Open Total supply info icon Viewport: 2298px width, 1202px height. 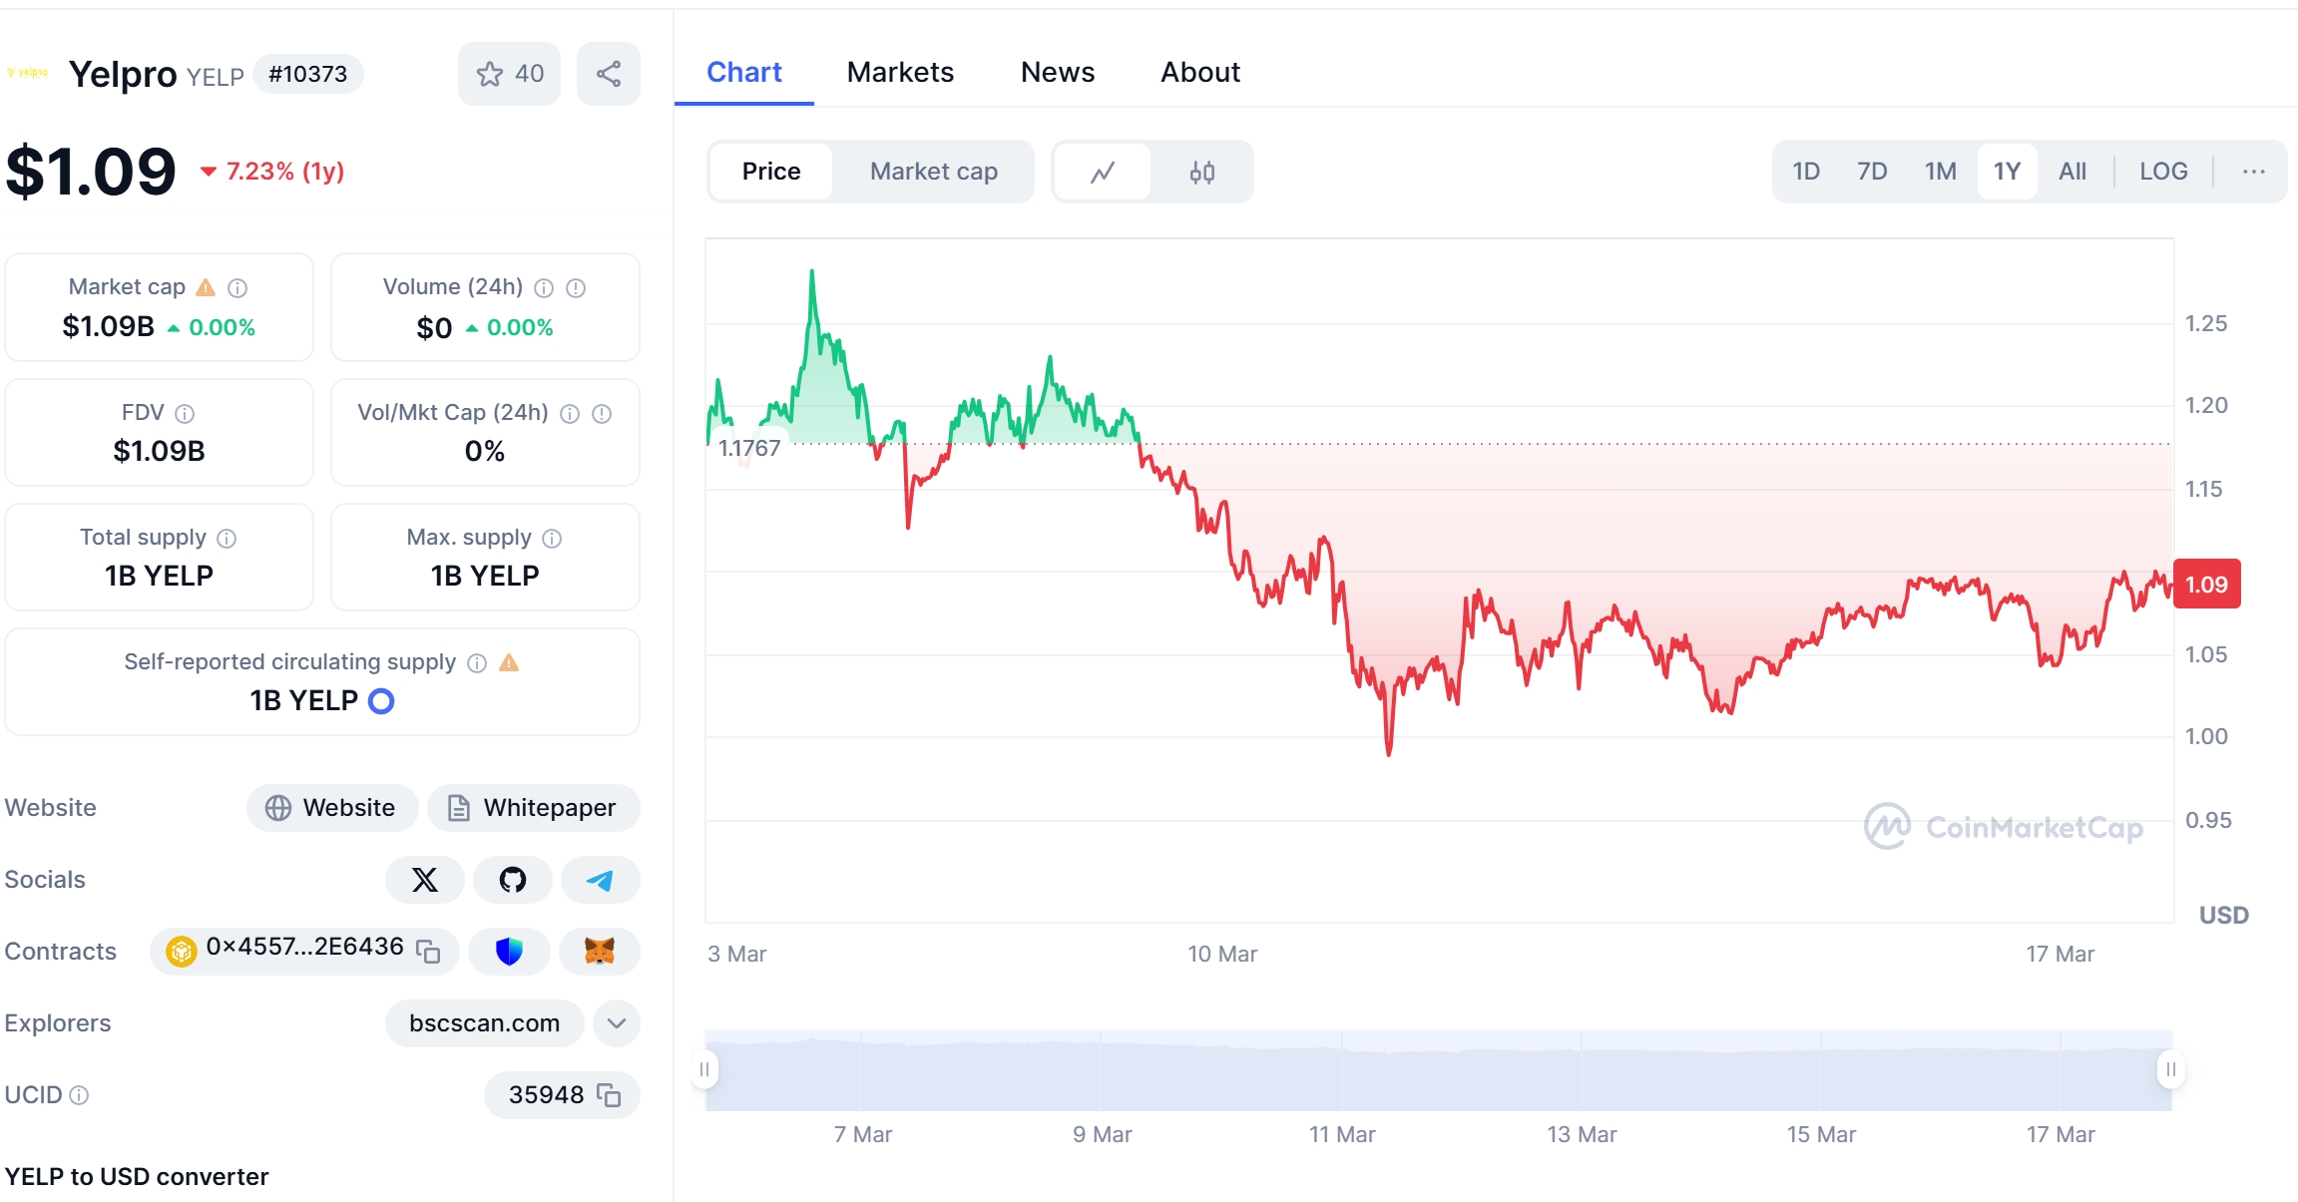tap(227, 539)
